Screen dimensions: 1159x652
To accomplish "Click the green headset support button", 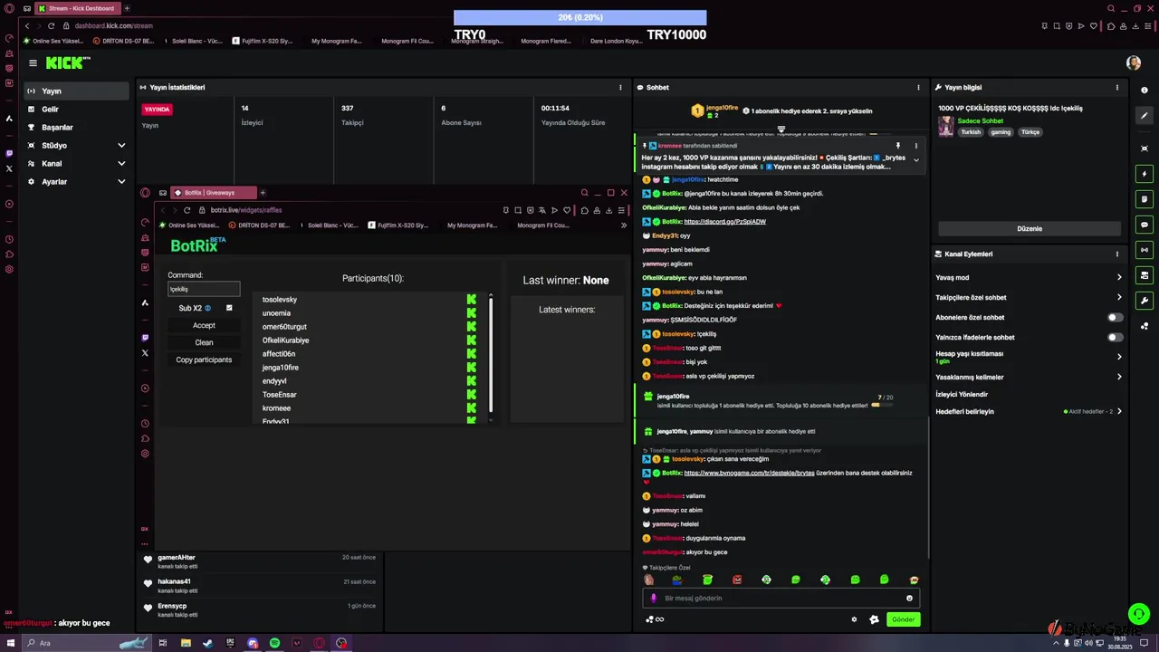I will pos(1138,614).
